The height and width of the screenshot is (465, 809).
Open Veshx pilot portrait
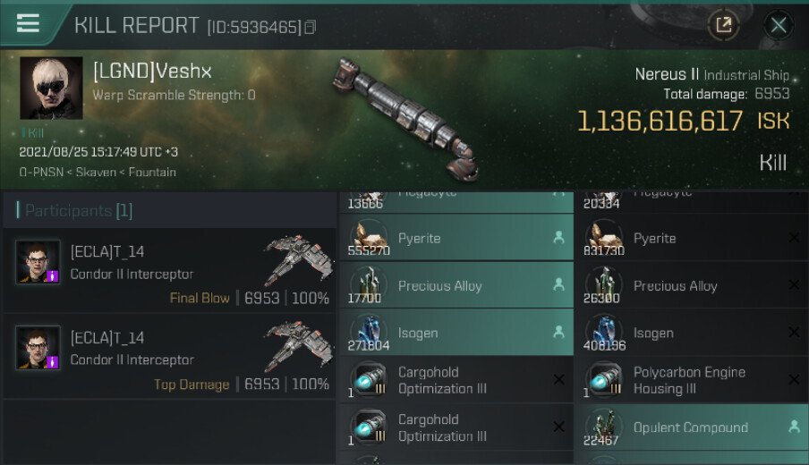(51, 89)
